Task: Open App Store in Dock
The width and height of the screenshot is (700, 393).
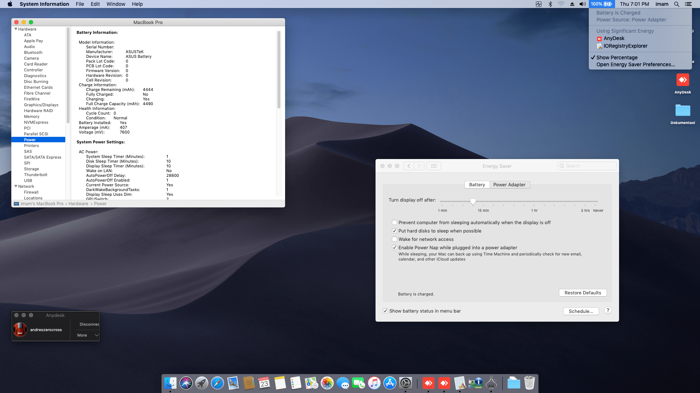Action: tap(390, 383)
